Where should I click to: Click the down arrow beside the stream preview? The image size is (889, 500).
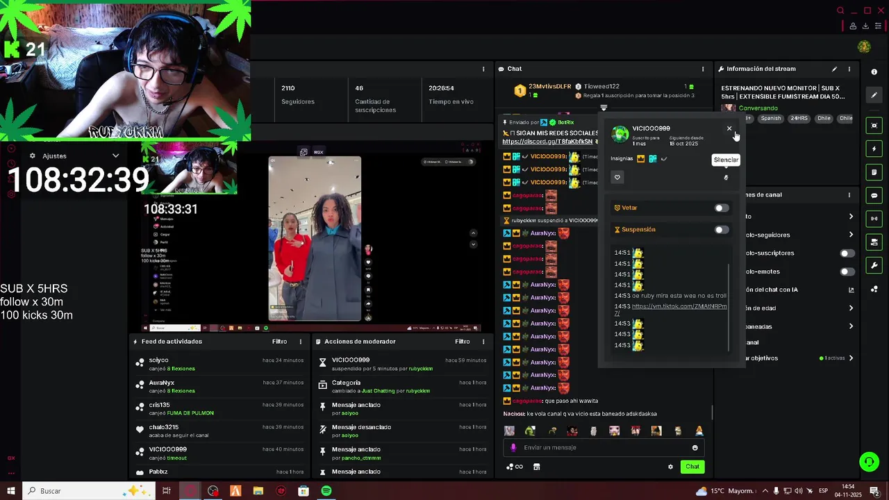pyautogui.click(x=473, y=244)
